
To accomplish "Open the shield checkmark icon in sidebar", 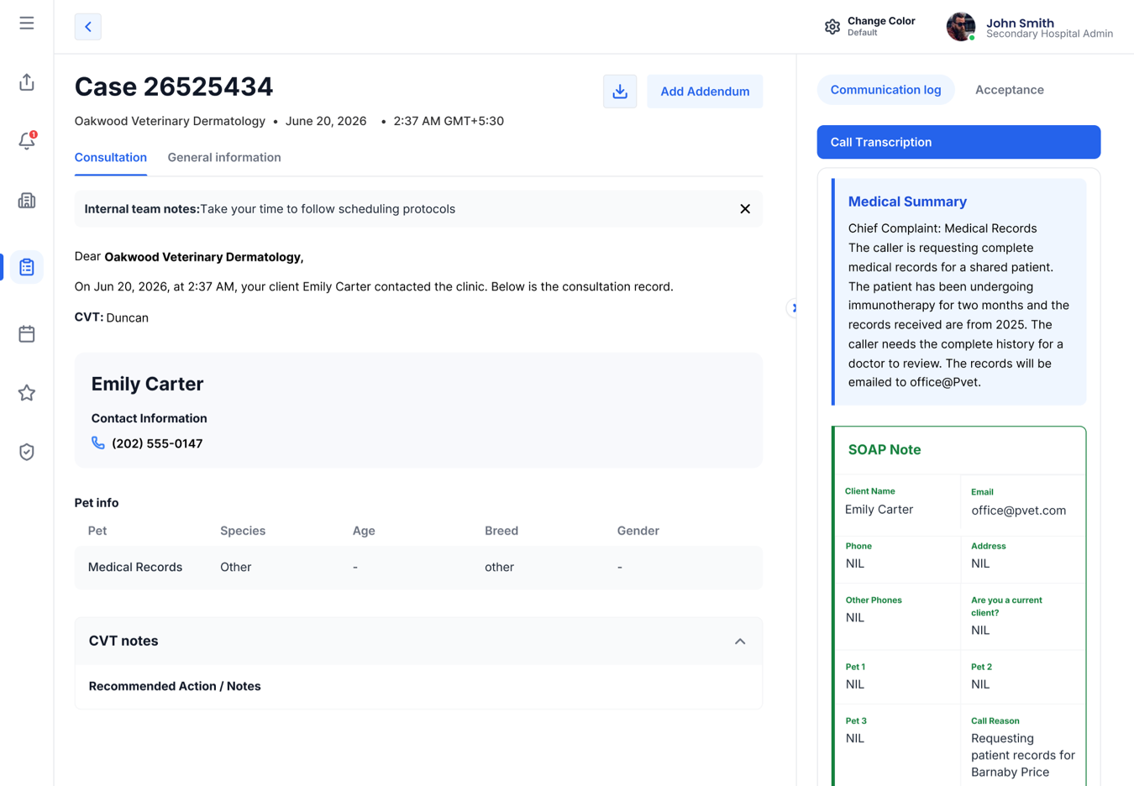I will pos(27,452).
